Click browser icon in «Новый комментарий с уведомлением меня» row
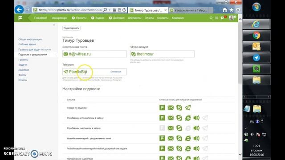This screenshot has height=160, width=285. 188,138
